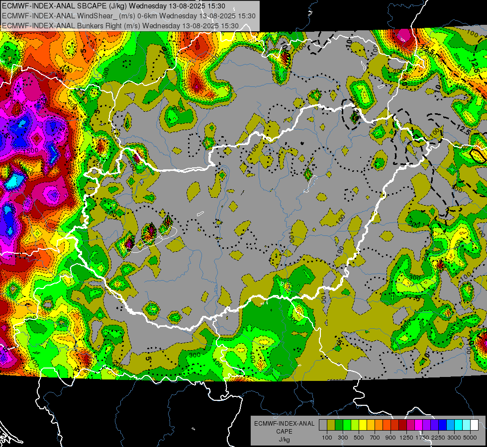Click the white swatch ending the legend
This screenshot has width=487, height=447.
474,425
